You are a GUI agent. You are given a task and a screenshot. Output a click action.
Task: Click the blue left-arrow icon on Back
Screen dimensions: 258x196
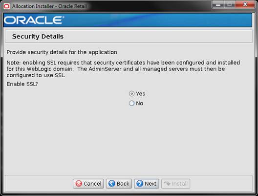click(x=112, y=183)
